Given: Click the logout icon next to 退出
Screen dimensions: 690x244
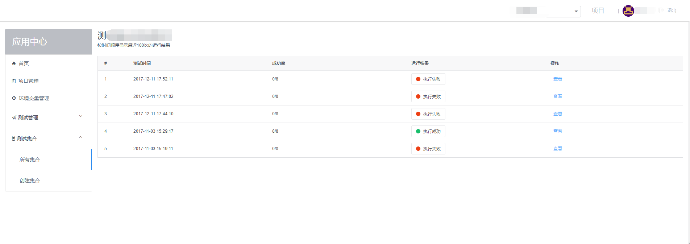Looking at the screenshot, I should point(661,10).
